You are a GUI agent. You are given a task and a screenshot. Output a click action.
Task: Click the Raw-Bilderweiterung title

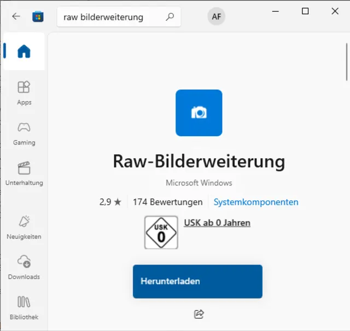click(199, 161)
